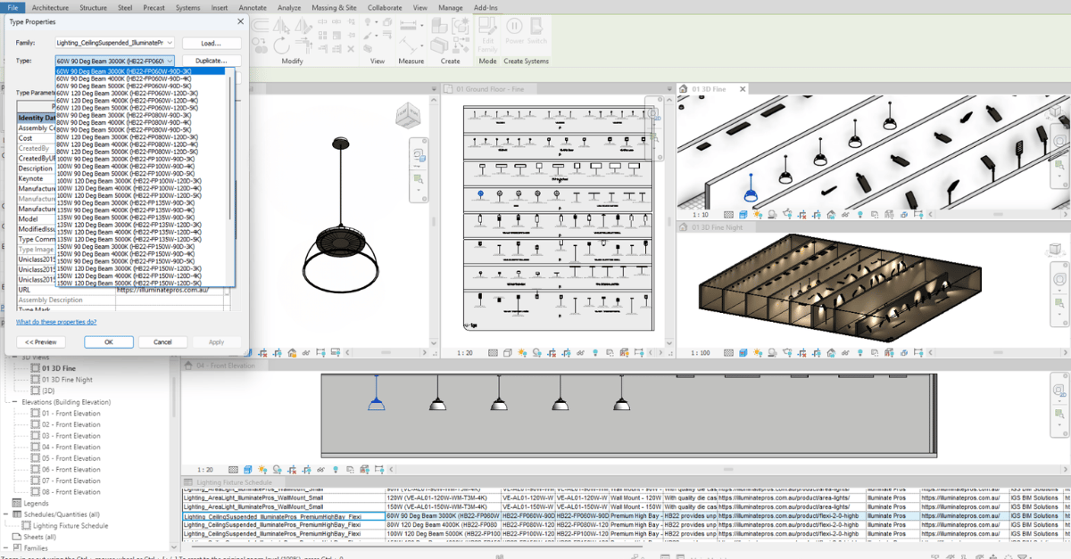This screenshot has height=559, width=1071.
Task: Select the Rotate tool in Modify panel
Action: (x=281, y=45)
